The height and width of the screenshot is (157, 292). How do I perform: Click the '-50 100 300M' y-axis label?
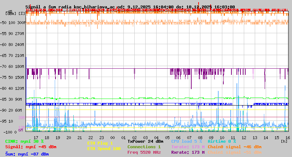tap(13, 23)
